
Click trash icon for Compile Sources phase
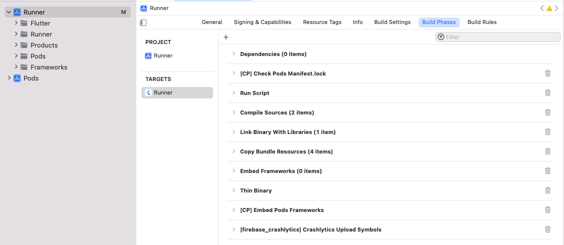(547, 112)
